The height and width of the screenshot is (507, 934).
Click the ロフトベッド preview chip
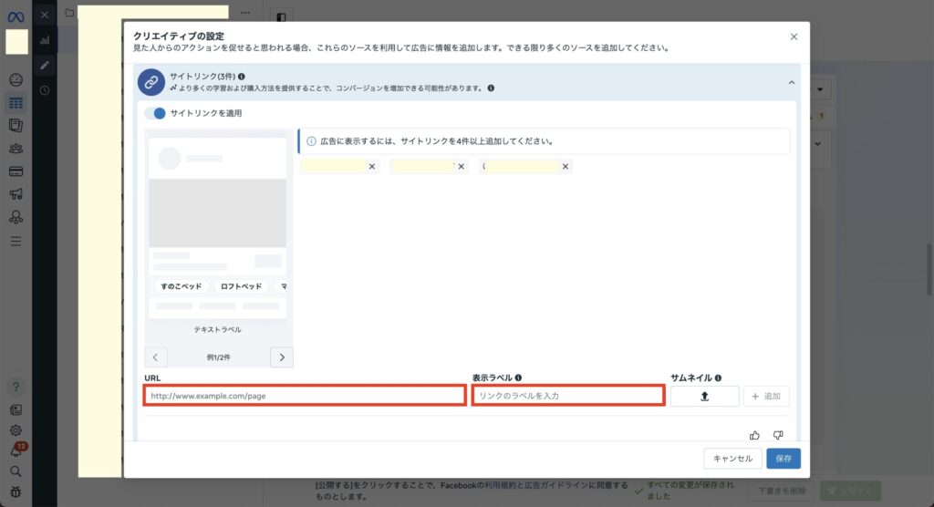point(241,286)
